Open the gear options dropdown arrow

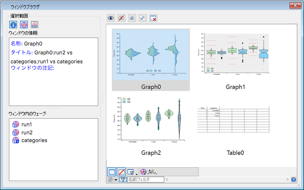click(x=115, y=179)
